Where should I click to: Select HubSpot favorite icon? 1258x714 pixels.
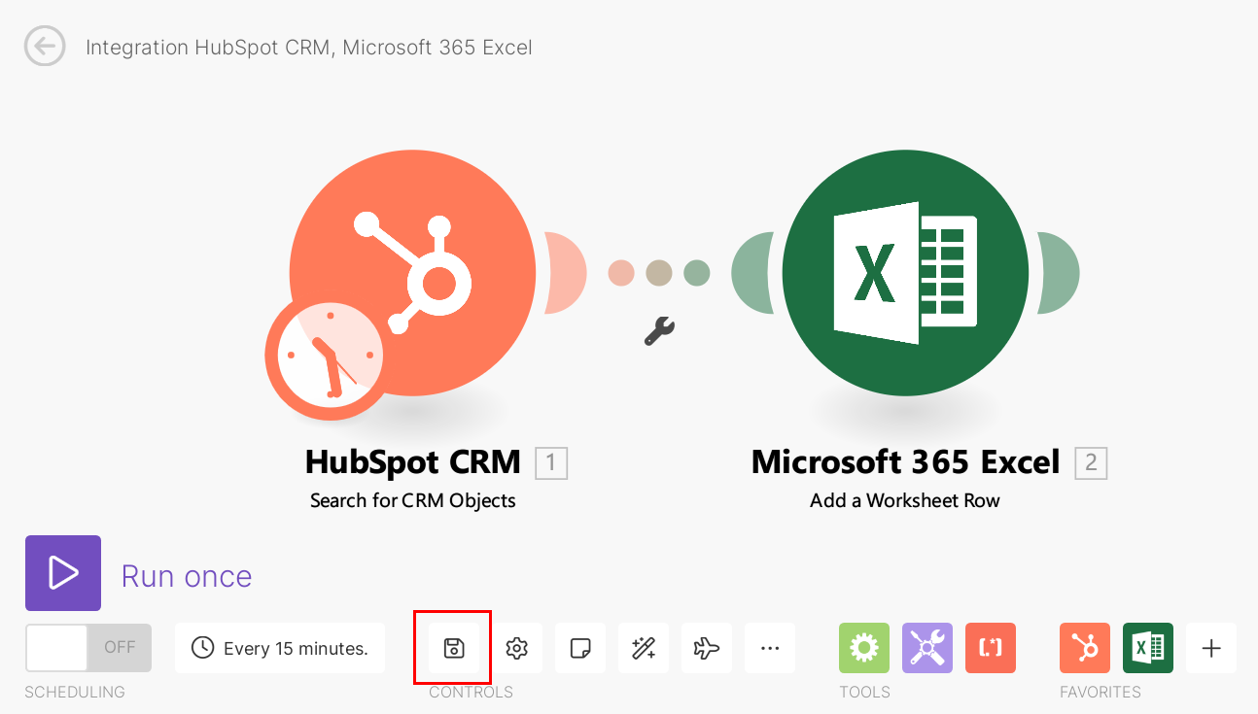coord(1085,648)
